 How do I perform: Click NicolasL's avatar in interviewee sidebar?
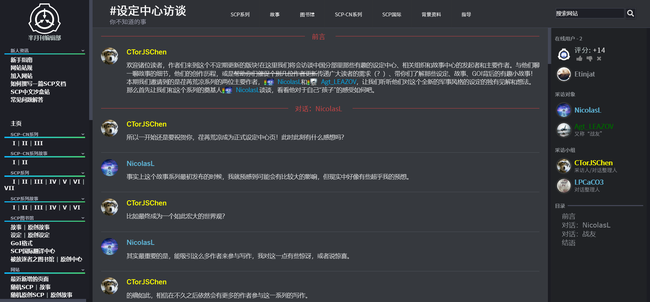564,110
